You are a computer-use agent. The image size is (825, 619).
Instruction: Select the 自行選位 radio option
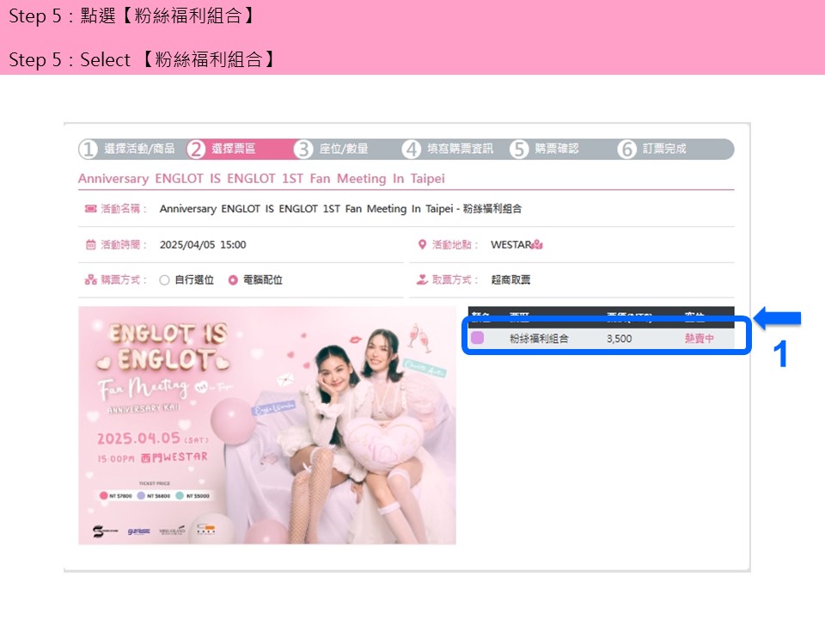164,280
